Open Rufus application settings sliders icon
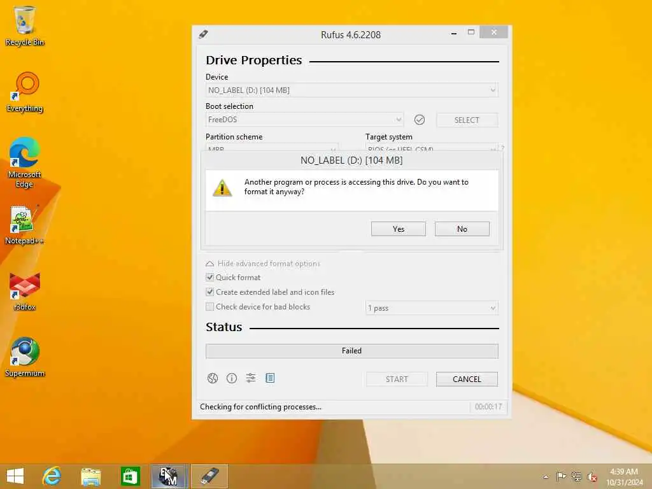 click(x=251, y=378)
